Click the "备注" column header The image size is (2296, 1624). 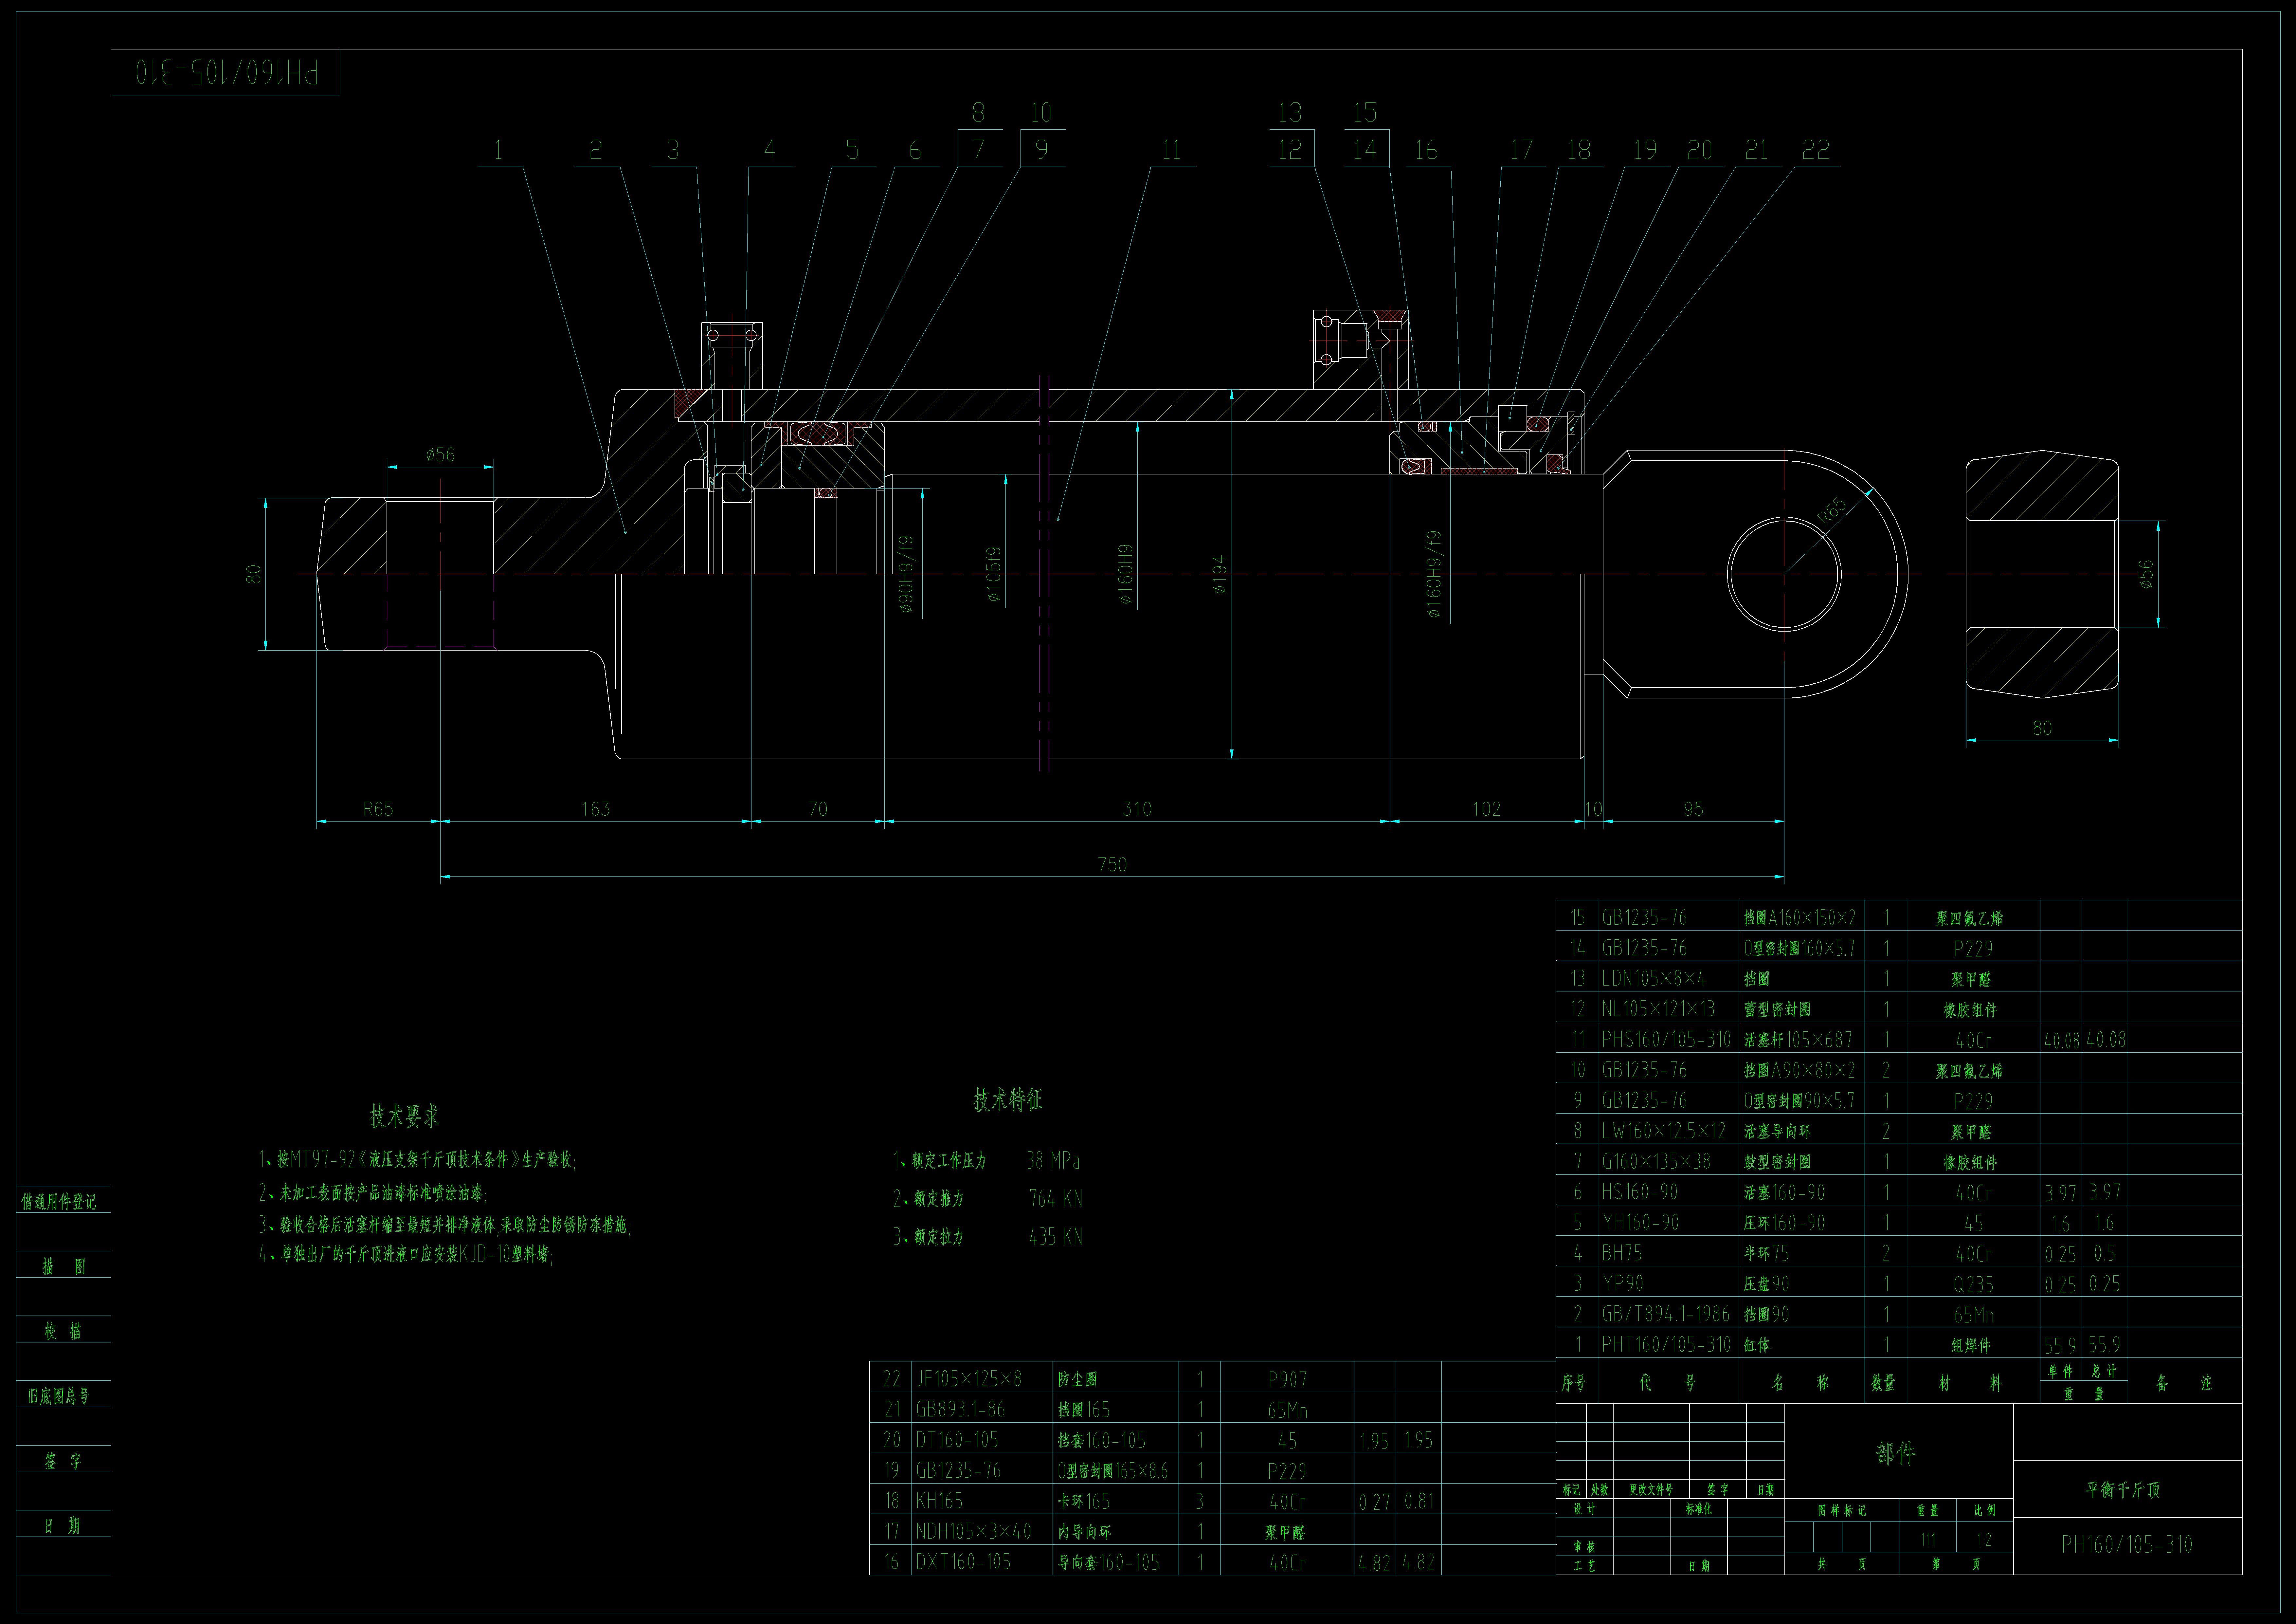pos(2184,1383)
